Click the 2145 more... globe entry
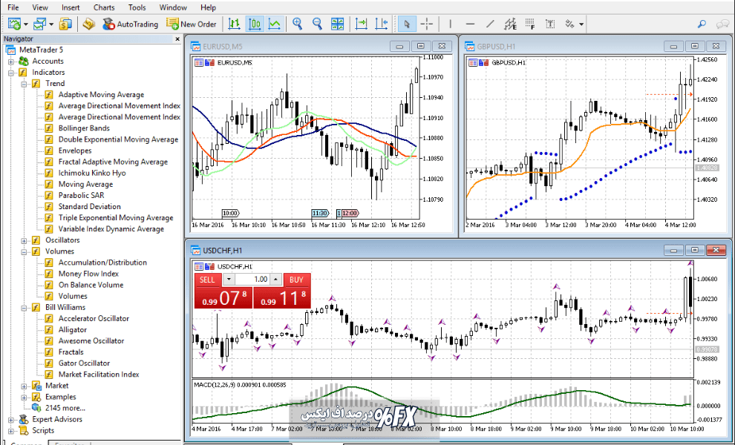 (x=59, y=408)
